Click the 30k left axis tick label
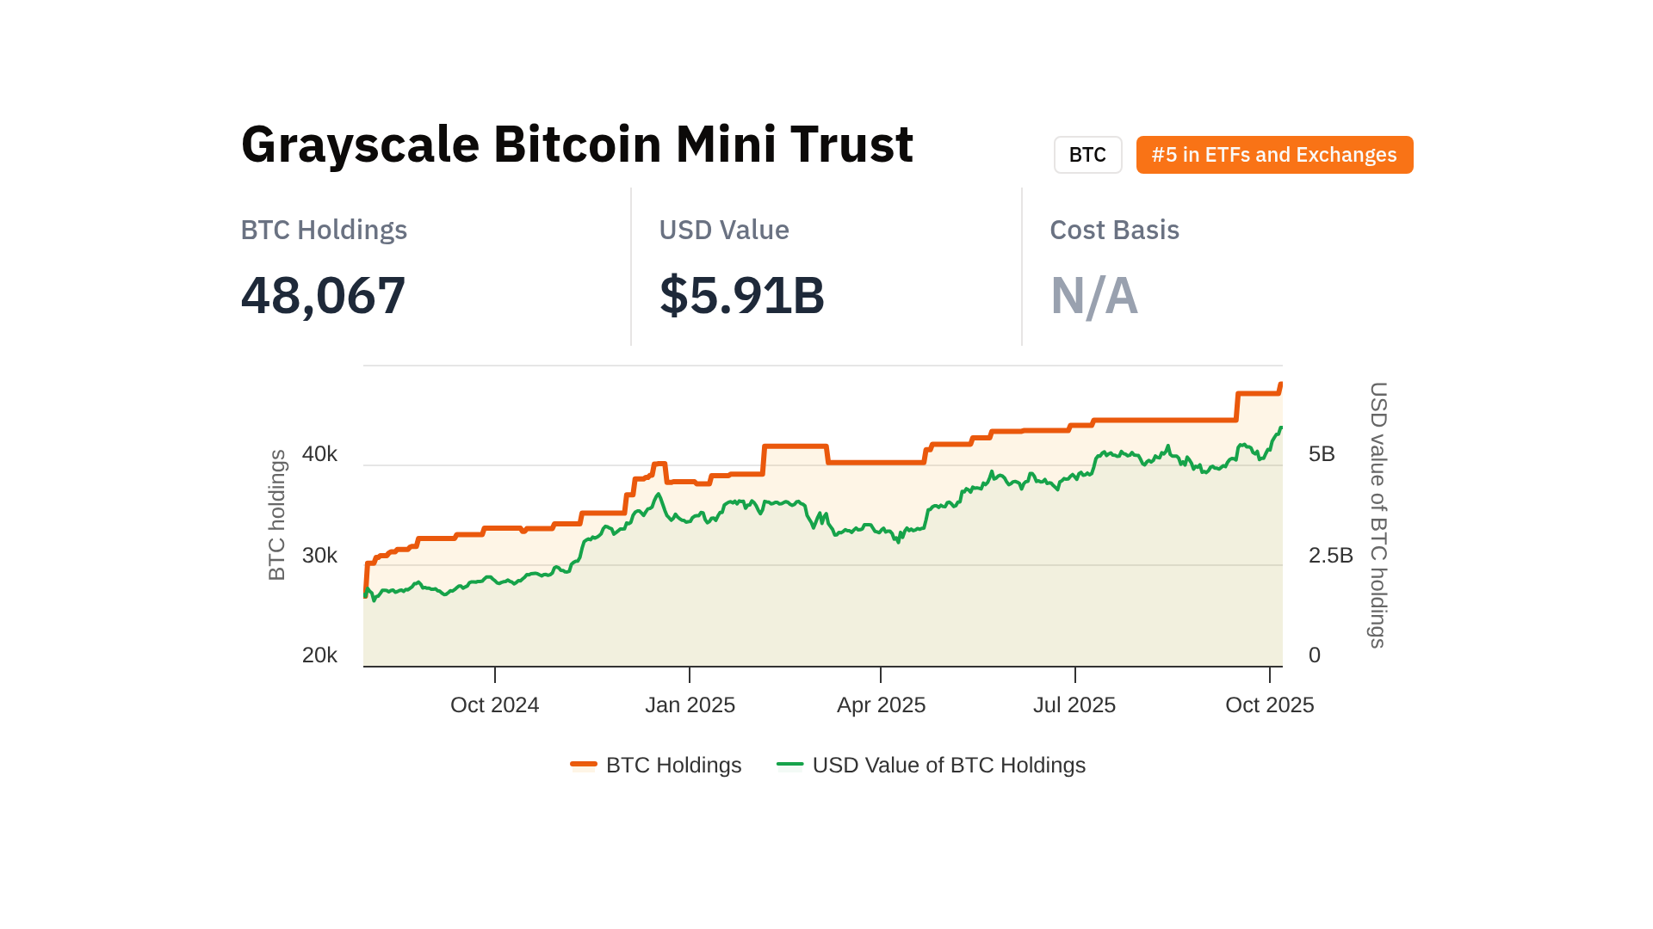This screenshot has width=1653, height=929. point(319,556)
